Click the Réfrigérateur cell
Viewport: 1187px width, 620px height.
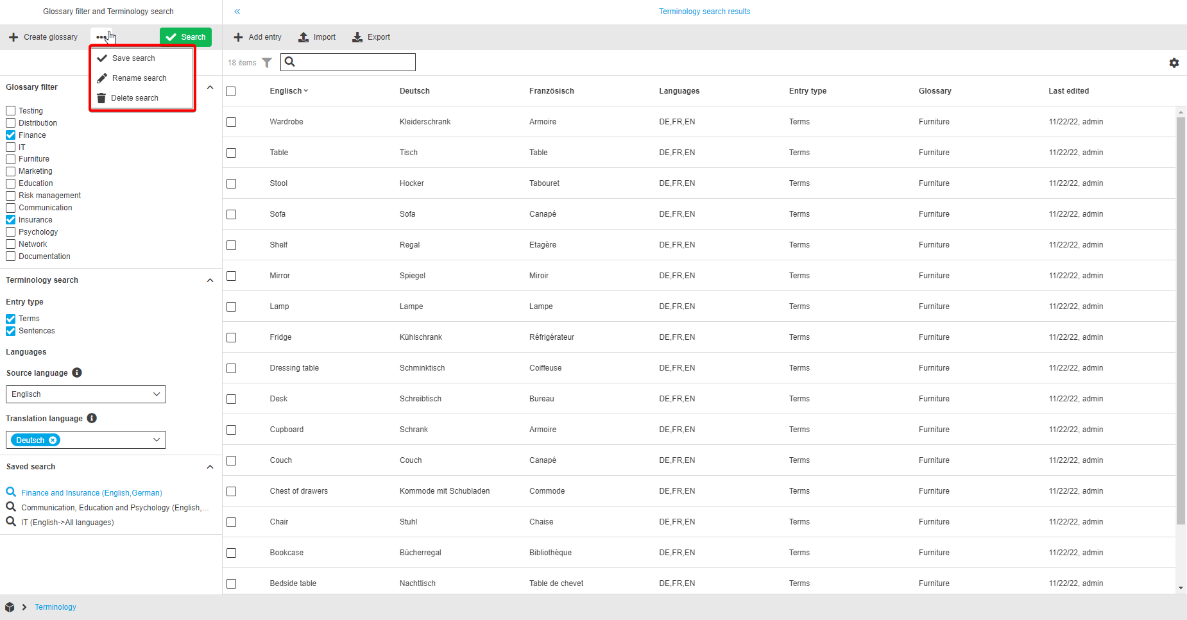552,337
